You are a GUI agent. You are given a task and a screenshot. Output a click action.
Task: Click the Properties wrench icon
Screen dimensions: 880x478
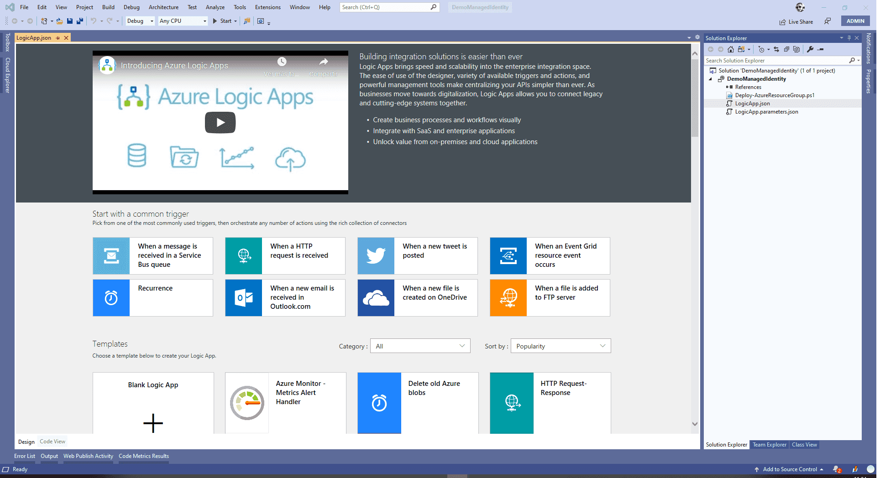810,49
